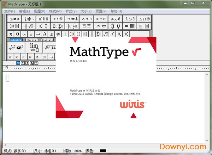This screenshot has height=155, width=212.
Task: Switch to the Derivs tab
Action: pos(31,40)
